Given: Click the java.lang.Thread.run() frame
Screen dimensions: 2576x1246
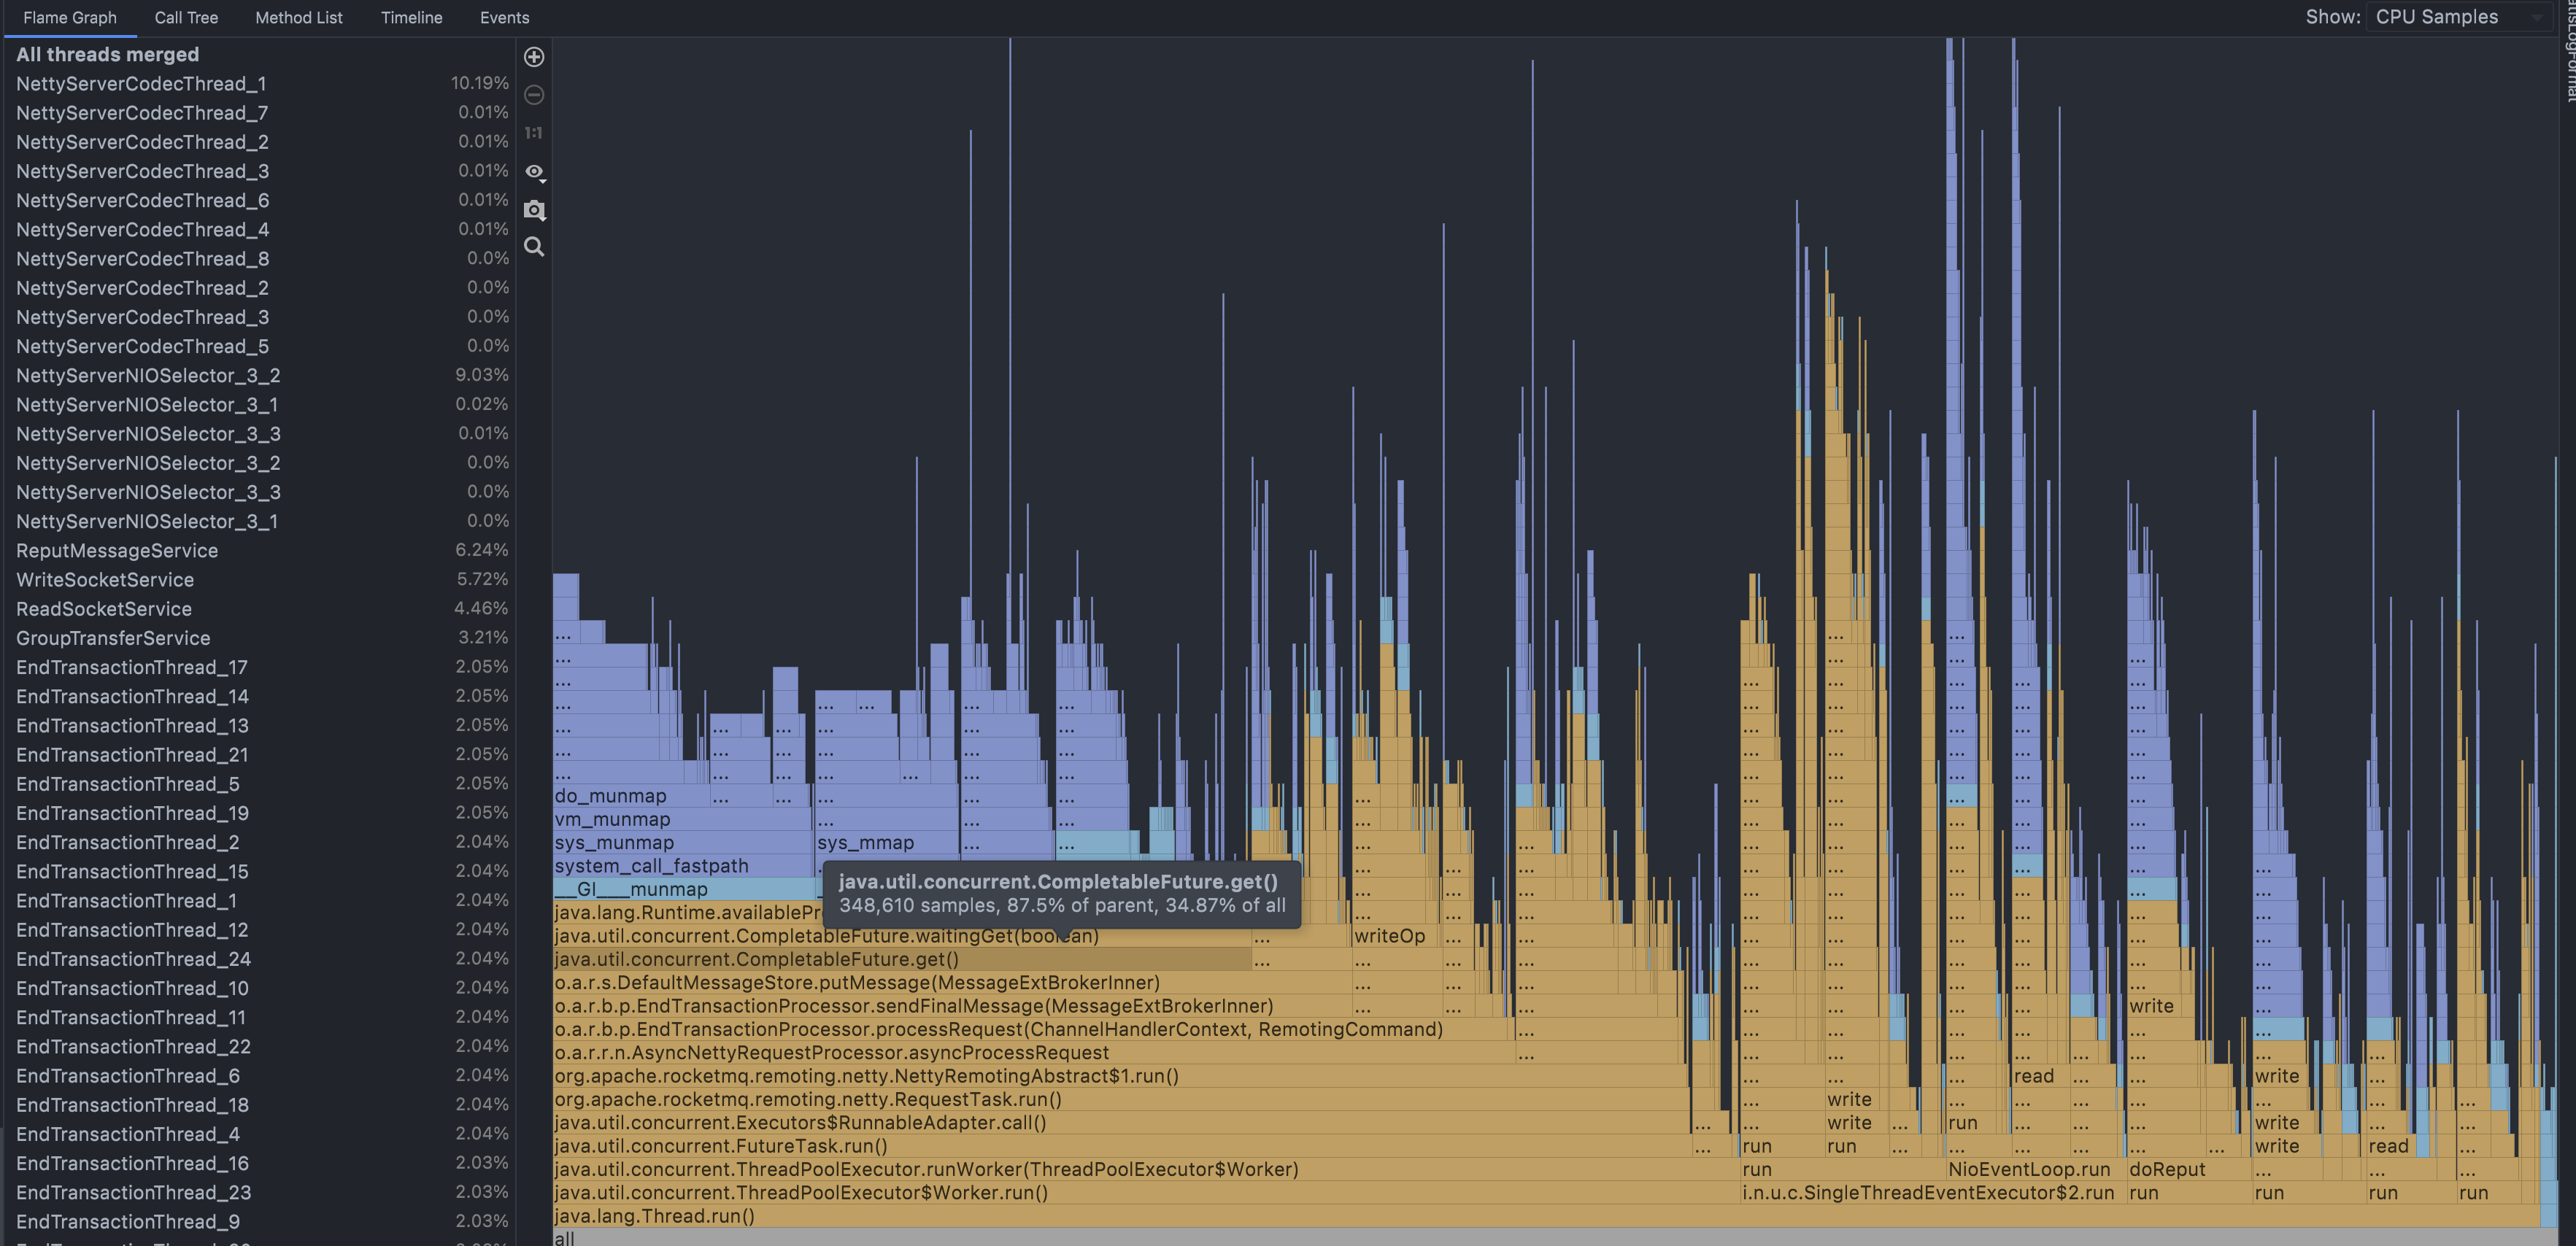Looking at the screenshot, I should coord(654,1216).
